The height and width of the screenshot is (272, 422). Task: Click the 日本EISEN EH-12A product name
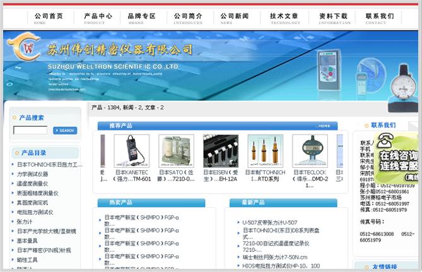(221, 175)
